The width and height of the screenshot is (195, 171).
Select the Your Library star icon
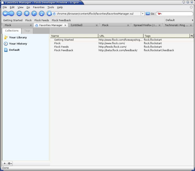point(6,37)
